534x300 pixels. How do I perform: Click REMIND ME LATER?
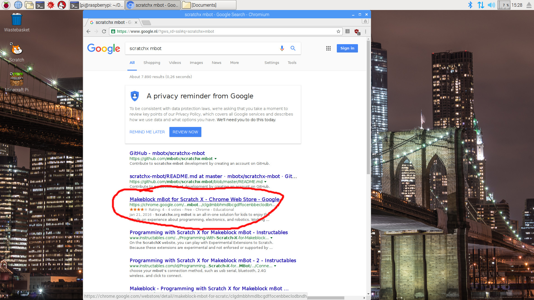coord(147,132)
